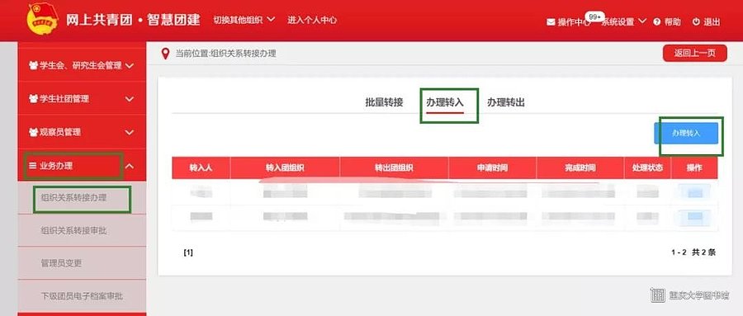The height and width of the screenshot is (316, 743).
Task: Click the red location pin icon
Action: [x=165, y=54]
